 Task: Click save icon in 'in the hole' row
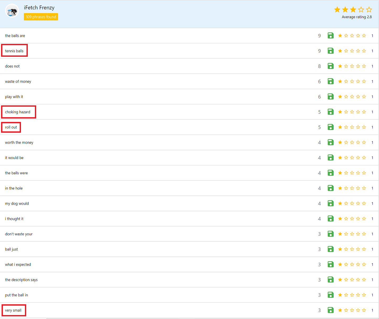pos(330,188)
